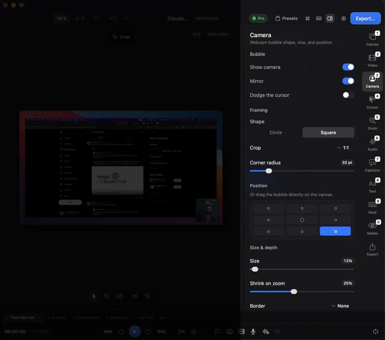Open the Audio settings panel
This screenshot has width=385, height=340.
click(x=372, y=144)
